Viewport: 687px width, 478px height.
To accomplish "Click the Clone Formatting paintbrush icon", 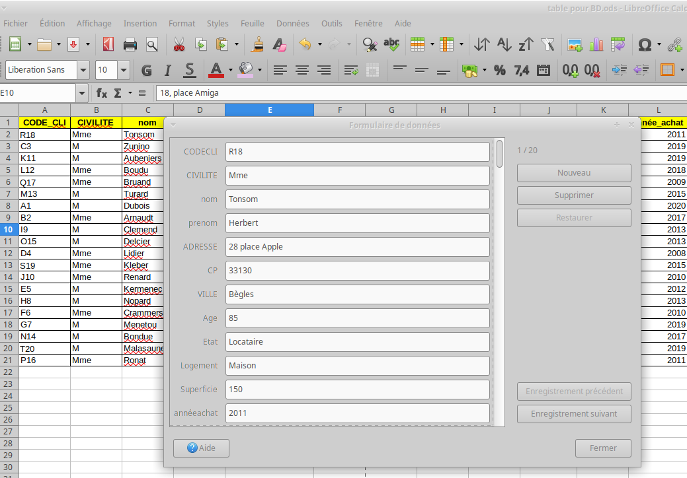I will [x=258, y=45].
